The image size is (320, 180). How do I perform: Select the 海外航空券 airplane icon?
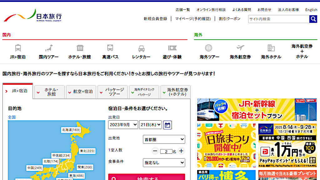tap(240, 47)
